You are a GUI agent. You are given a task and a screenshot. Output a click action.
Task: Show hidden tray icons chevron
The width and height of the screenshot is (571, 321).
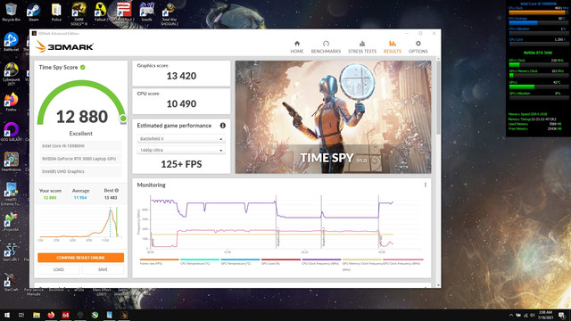click(511, 315)
